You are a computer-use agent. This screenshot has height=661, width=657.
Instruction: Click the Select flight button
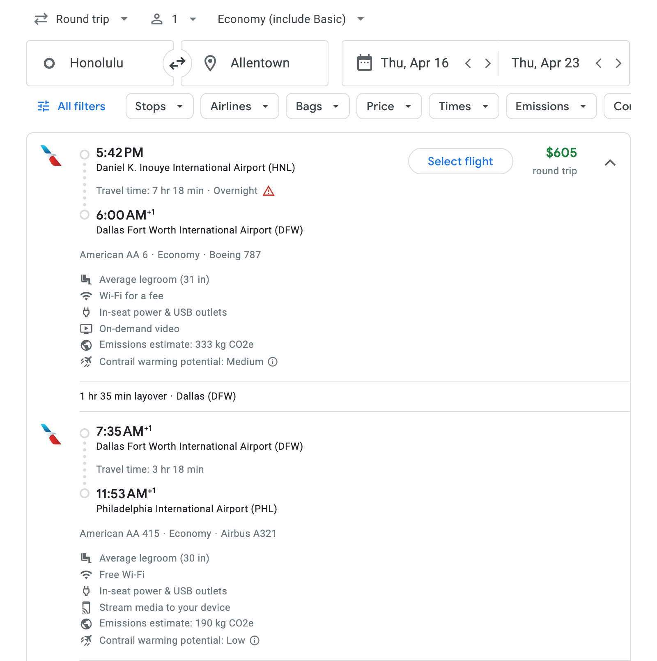click(460, 161)
